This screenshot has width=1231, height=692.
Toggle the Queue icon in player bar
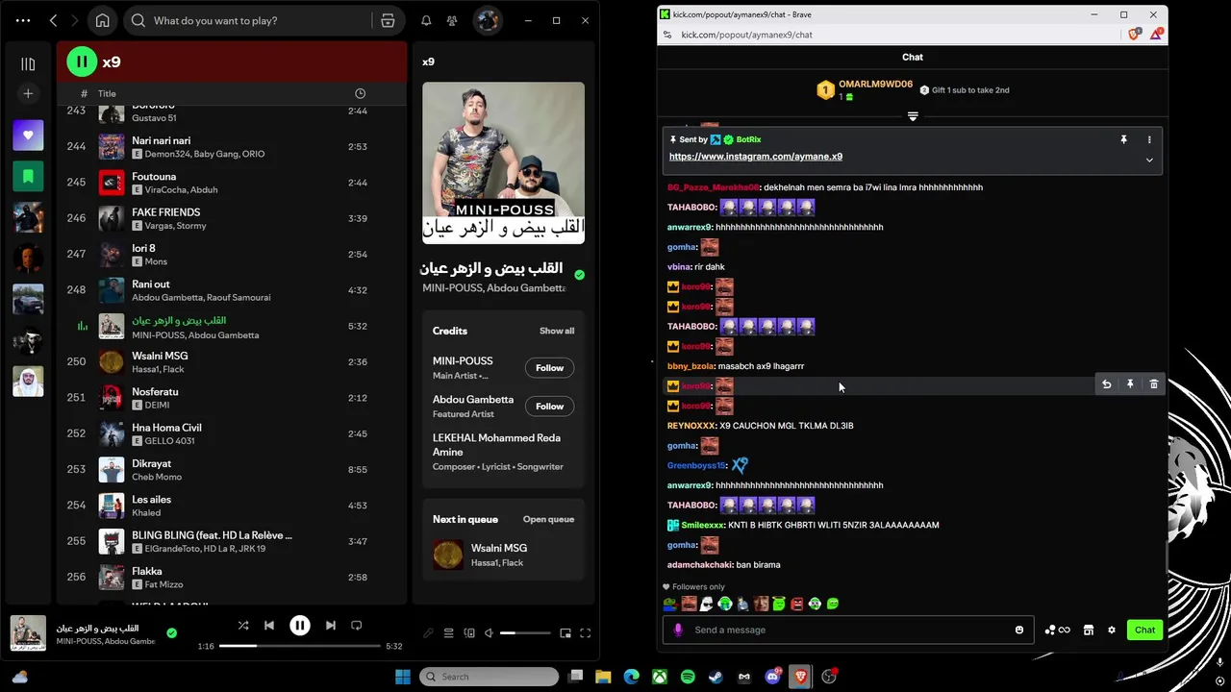[448, 633]
